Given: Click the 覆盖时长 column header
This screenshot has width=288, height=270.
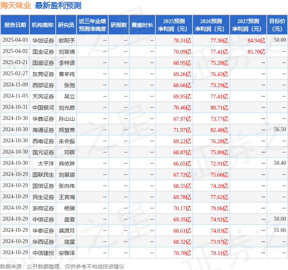Looking at the screenshot, I should coord(142,25).
